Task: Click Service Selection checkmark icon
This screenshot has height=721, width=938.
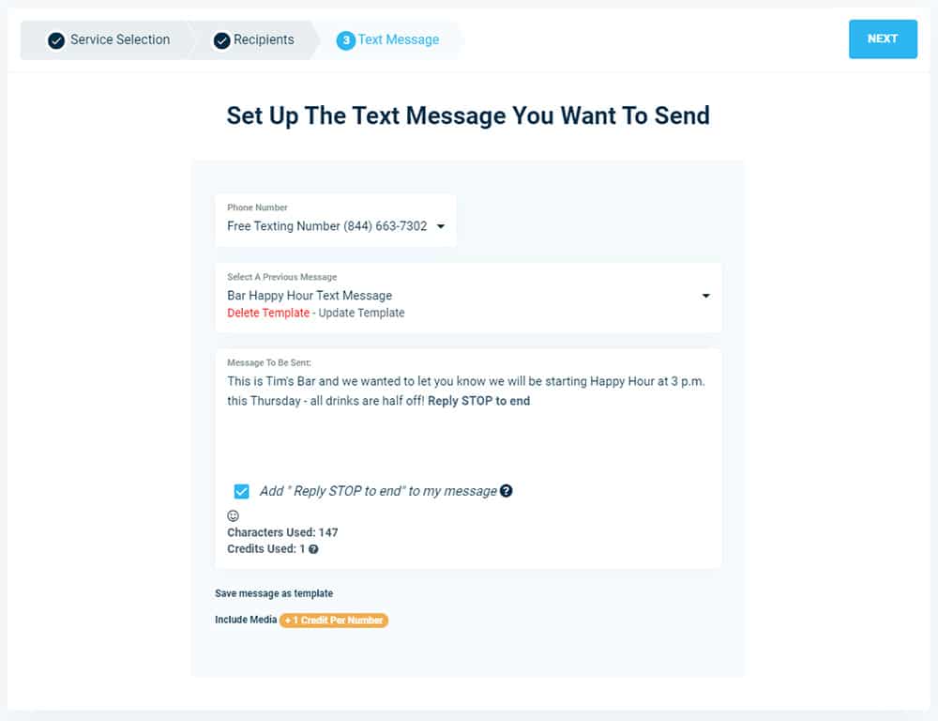Action: click(56, 40)
